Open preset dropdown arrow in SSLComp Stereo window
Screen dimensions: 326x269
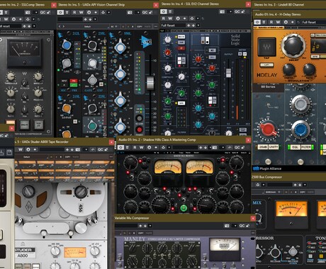(34, 26)
